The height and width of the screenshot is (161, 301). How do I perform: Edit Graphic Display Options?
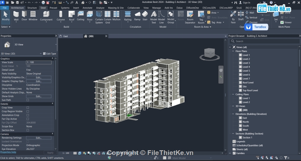[39, 81]
